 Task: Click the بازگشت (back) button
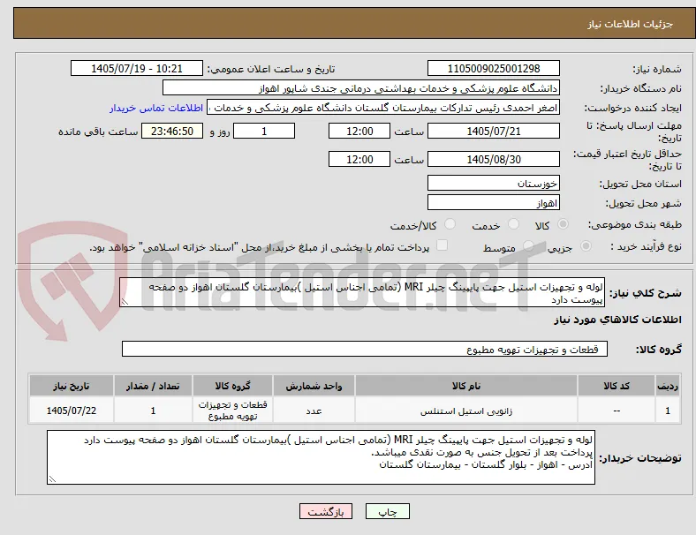pyautogui.click(x=326, y=511)
